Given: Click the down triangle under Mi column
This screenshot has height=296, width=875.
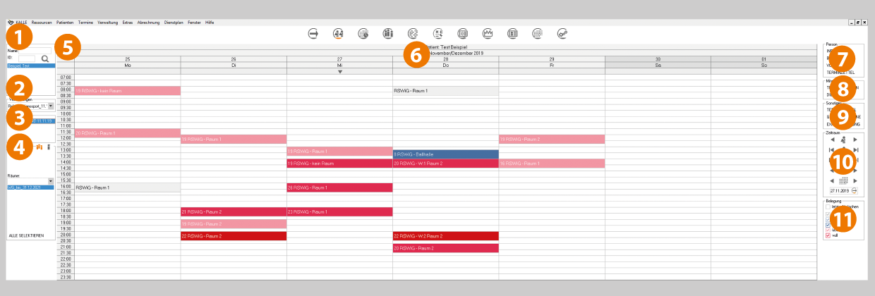Looking at the screenshot, I should (339, 72).
